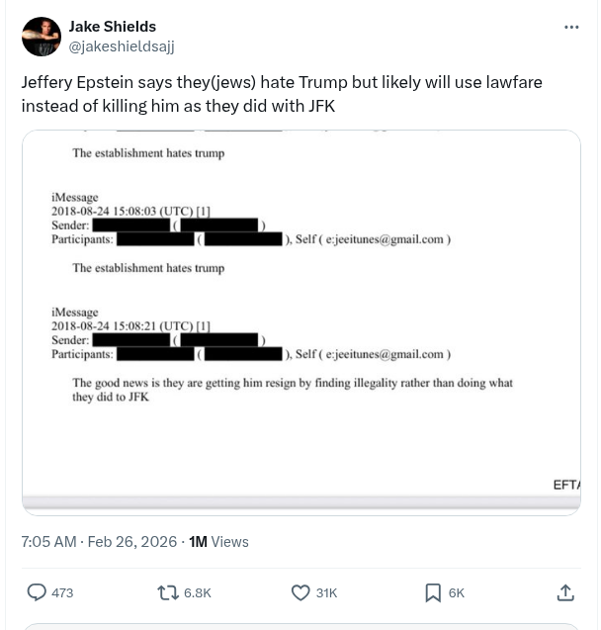601x630 pixels.
Task: Click the EFTA label in image corner
Action: 565,485
